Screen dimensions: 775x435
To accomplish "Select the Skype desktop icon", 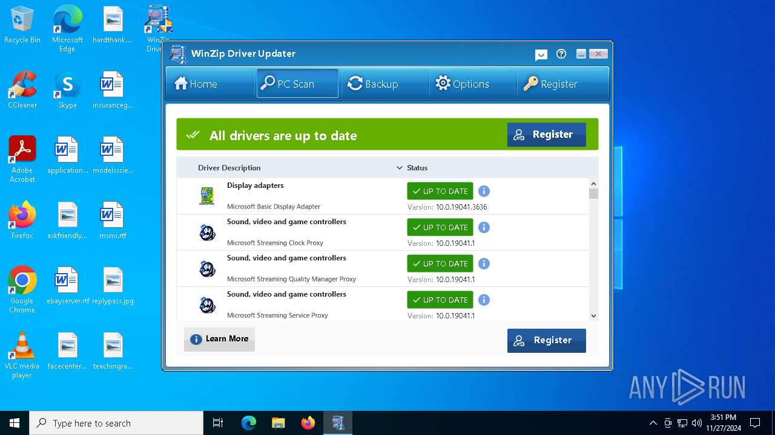I will click(67, 90).
